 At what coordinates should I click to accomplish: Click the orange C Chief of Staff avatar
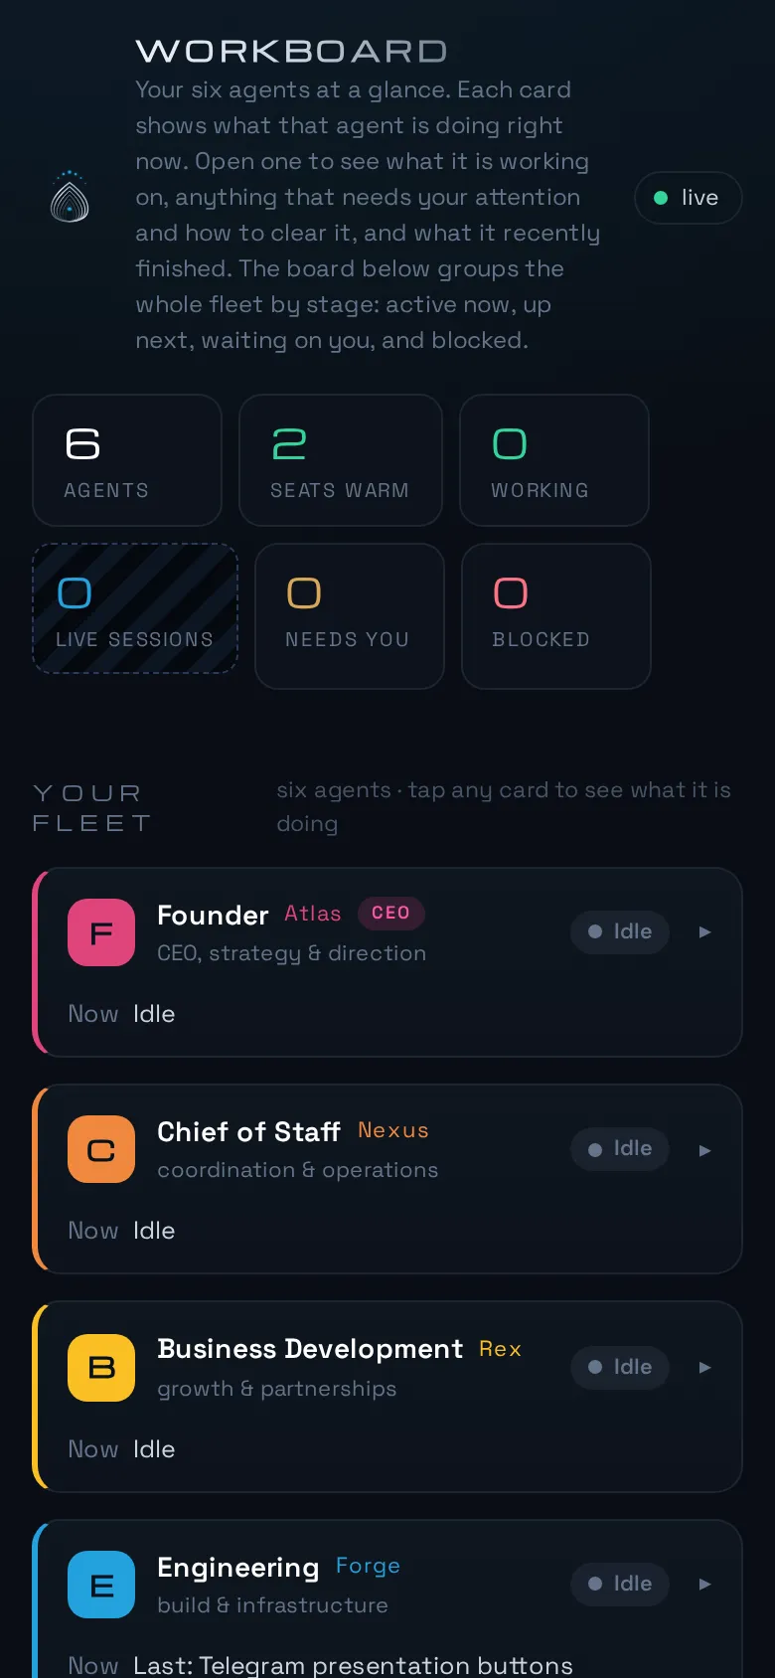101,1149
